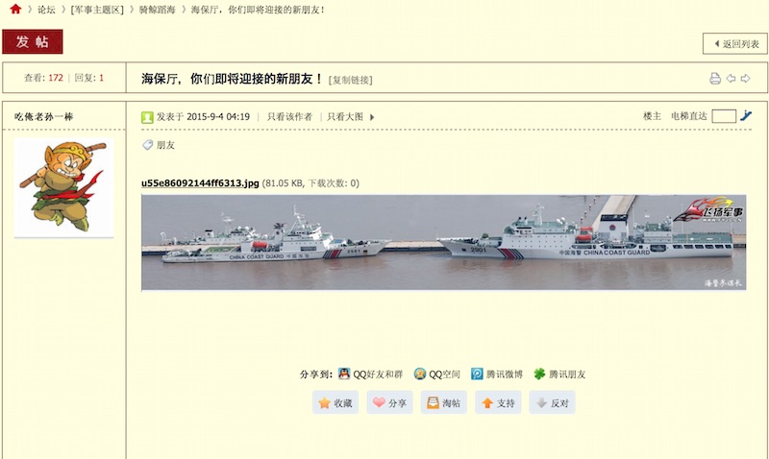
Task: Click the 返回列表 button
Action: (x=735, y=43)
